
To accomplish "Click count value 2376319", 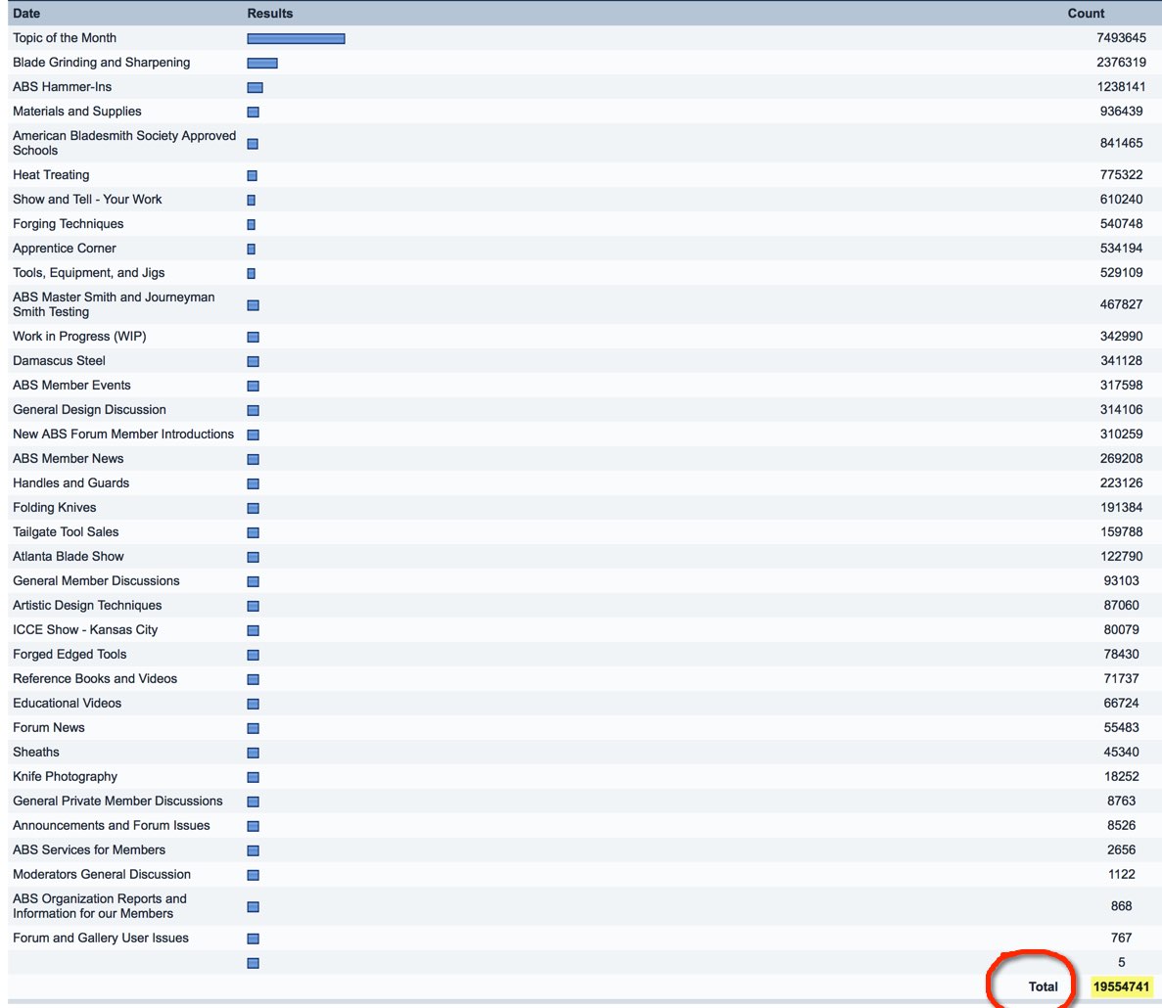I will click(x=1121, y=63).
